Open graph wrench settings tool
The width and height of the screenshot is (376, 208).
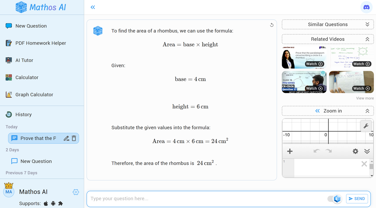pos(366,126)
